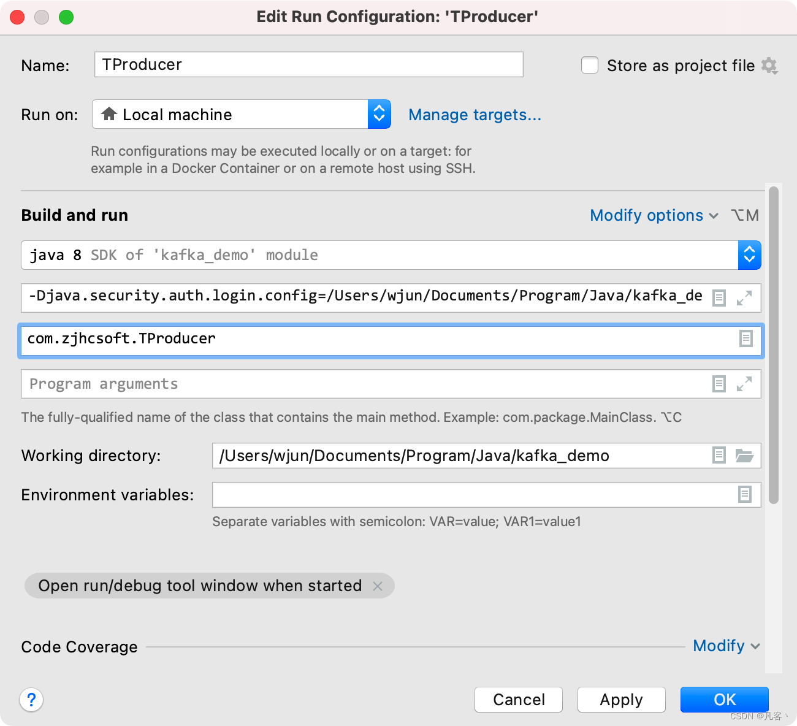Click the Apply button
The width and height of the screenshot is (797, 726).
click(x=622, y=700)
